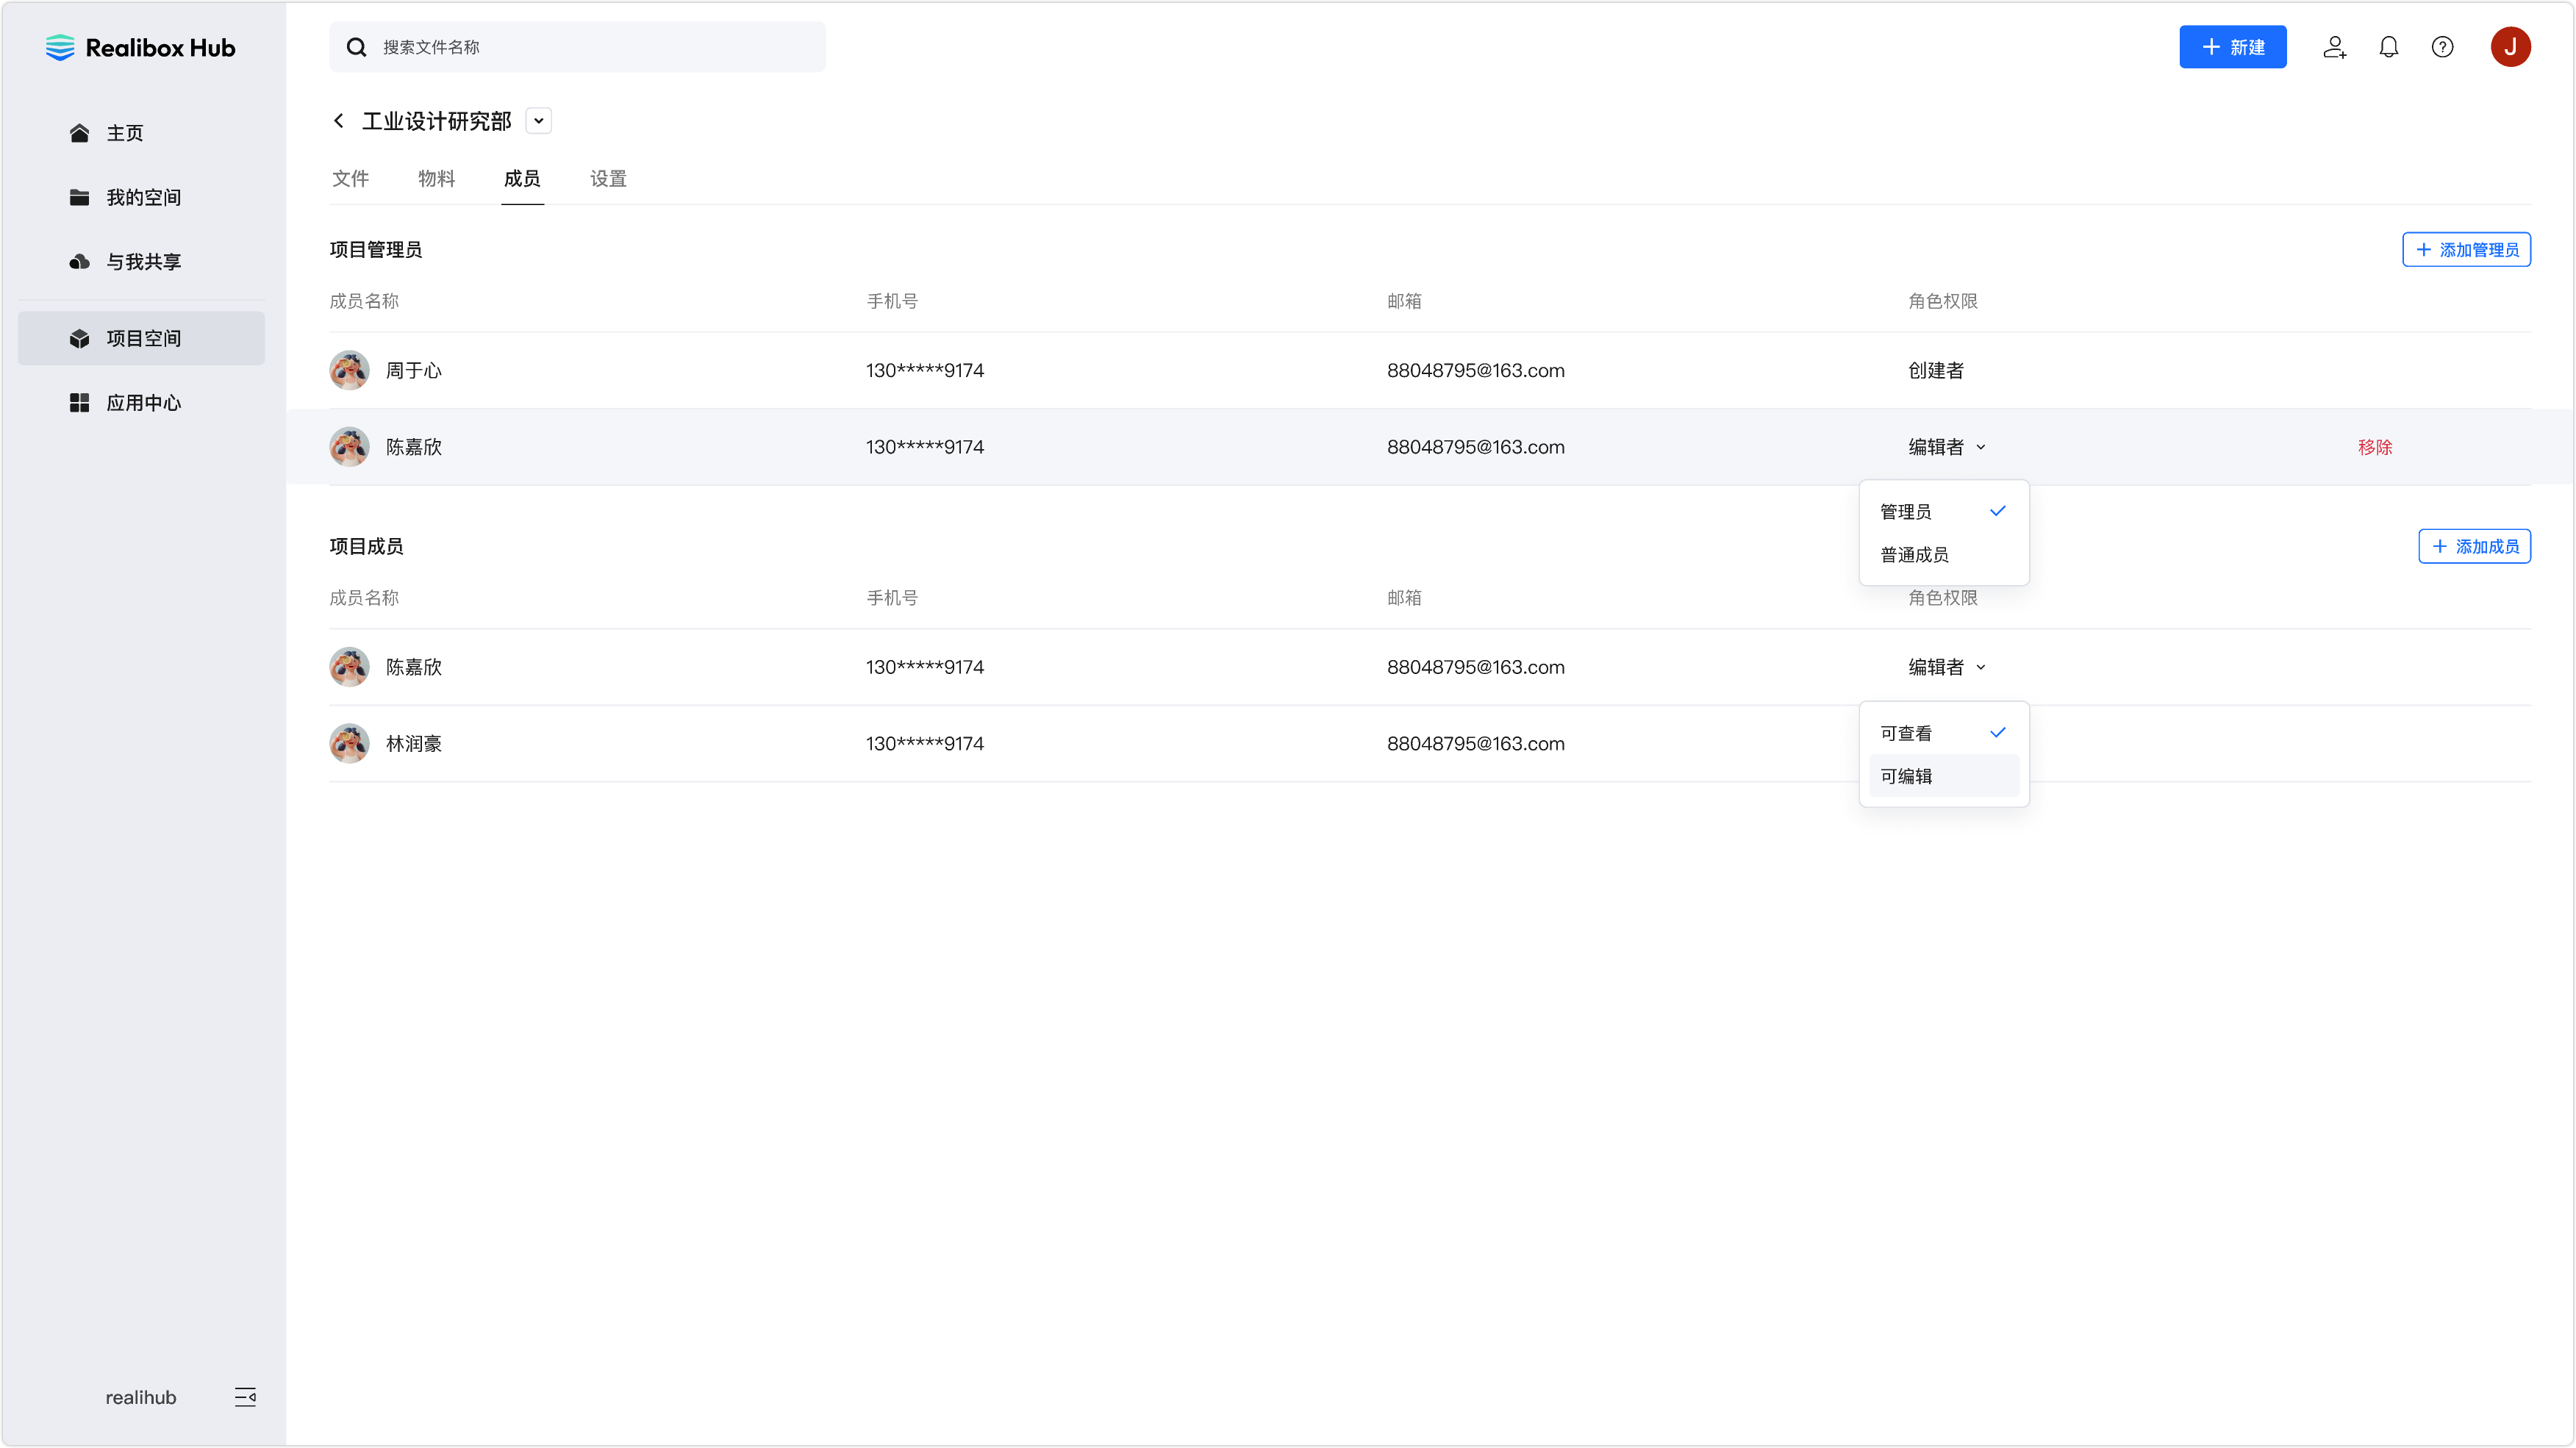Click 林润豪 avatar in member list
Screen dimensions: 2576x1448
coord(349,744)
